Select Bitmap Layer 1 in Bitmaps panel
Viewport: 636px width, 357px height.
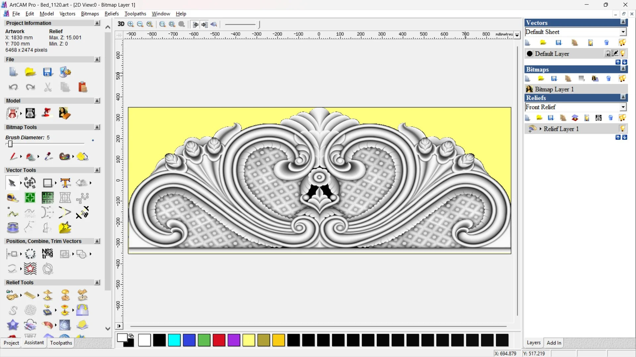coord(554,89)
